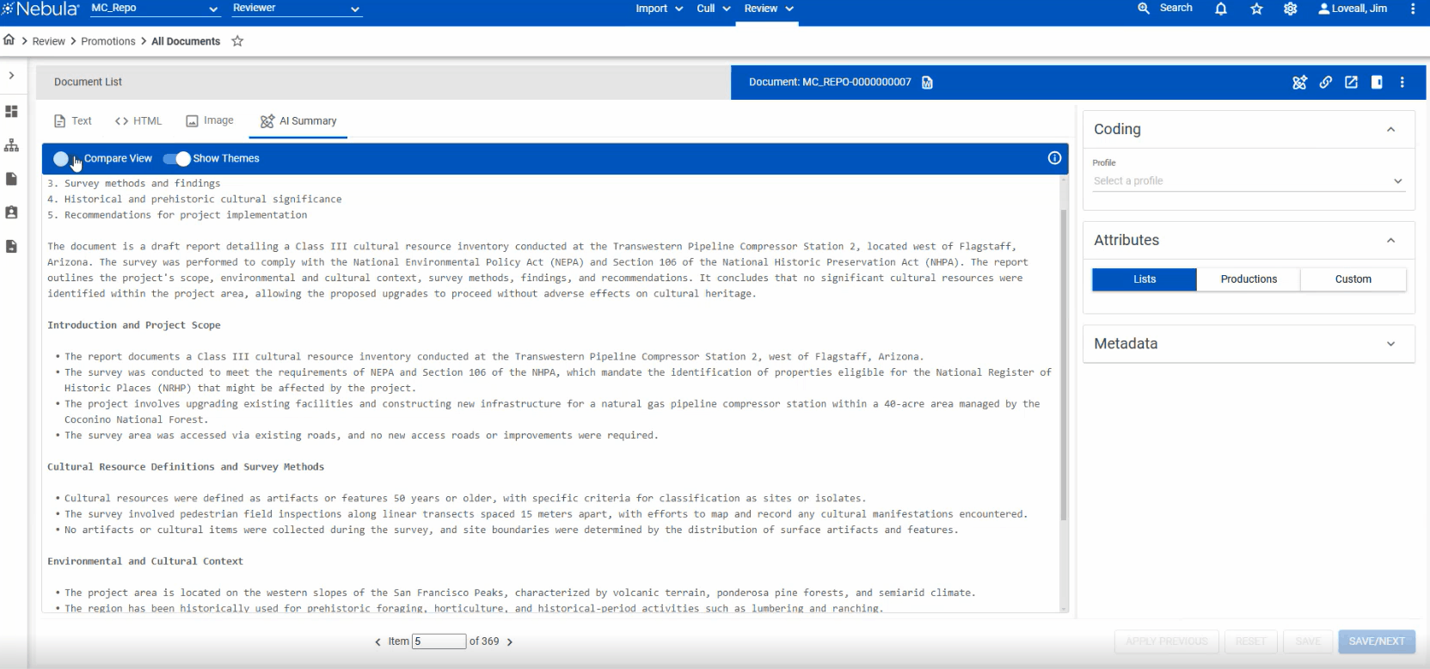Select the Productions attributes tab
The width and height of the screenshot is (1430, 669).
(x=1249, y=279)
